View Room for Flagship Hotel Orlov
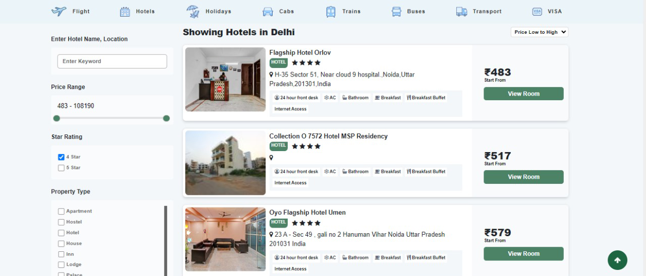646x276 pixels. 523,94
